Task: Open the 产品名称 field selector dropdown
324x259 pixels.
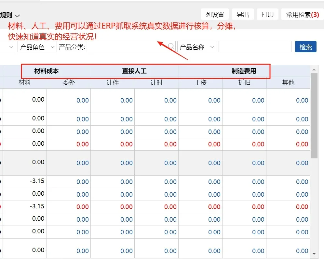Action: click(196, 46)
